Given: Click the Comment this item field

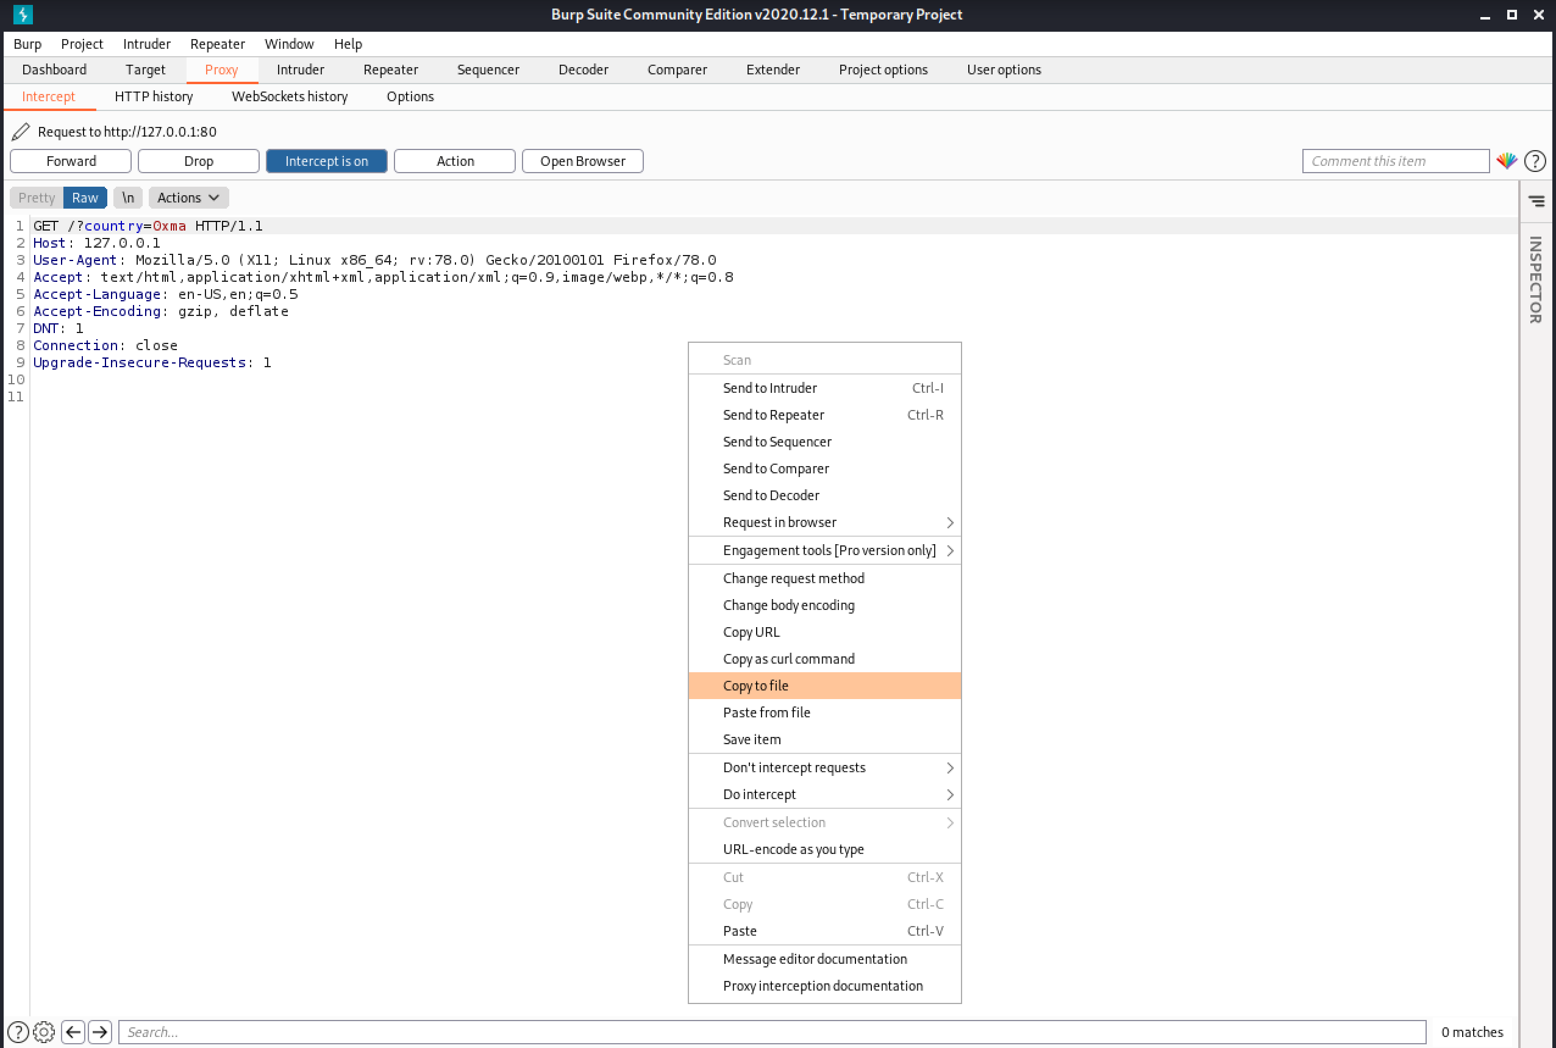Looking at the screenshot, I should pyautogui.click(x=1395, y=160).
